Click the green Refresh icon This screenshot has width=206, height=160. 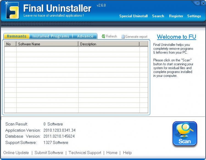103,36
